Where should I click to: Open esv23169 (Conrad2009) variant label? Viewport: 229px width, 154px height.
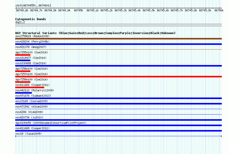[x=32, y=101]
